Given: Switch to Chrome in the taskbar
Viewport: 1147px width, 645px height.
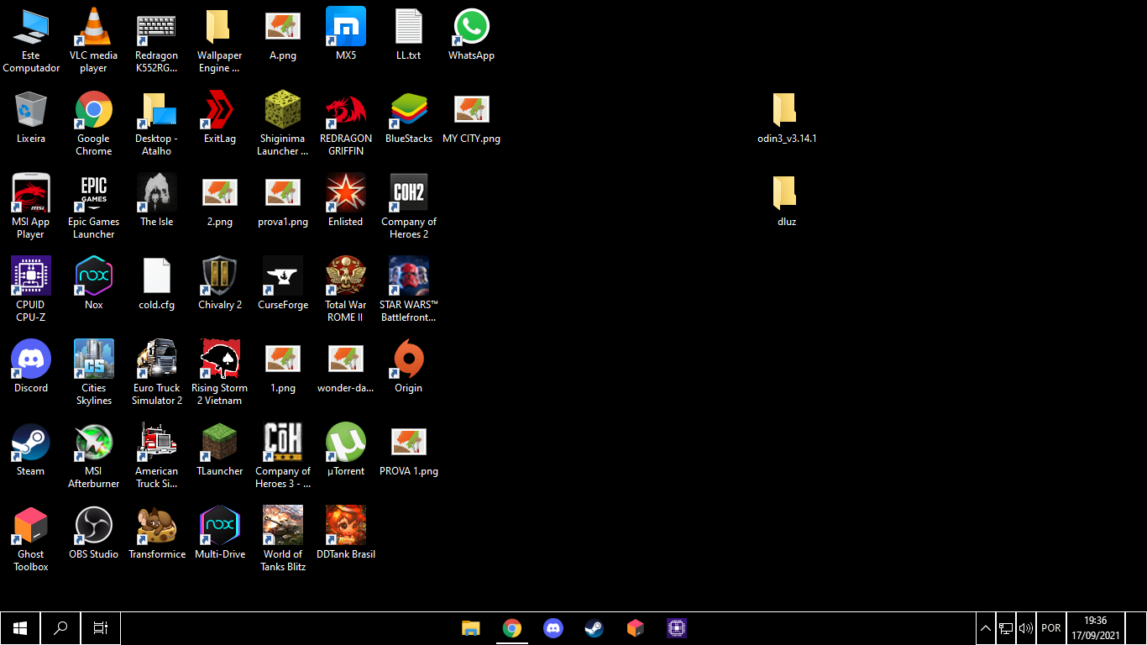Looking at the screenshot, I should 512,628.
